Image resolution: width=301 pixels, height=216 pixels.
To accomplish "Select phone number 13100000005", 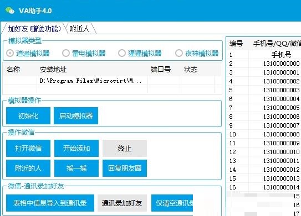I will 281,108.
